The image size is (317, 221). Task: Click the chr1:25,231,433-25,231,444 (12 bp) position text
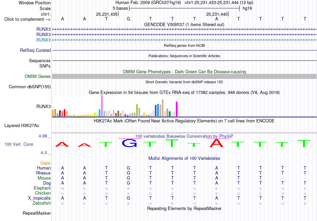pyautogui.click(x=219, y=3)
